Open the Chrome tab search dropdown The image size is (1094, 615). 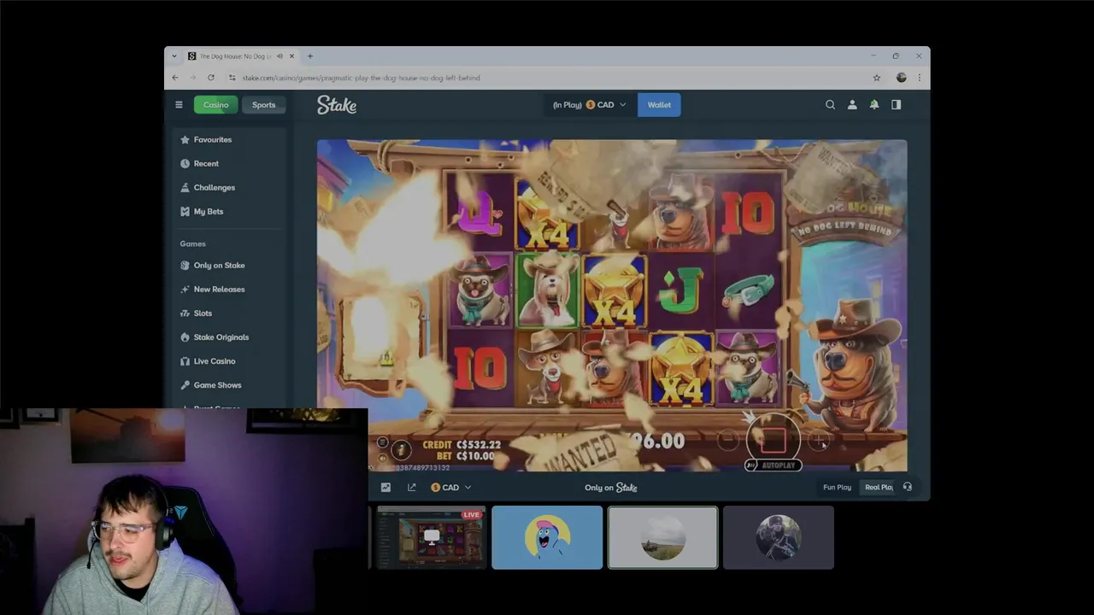(x=174, y=56)
